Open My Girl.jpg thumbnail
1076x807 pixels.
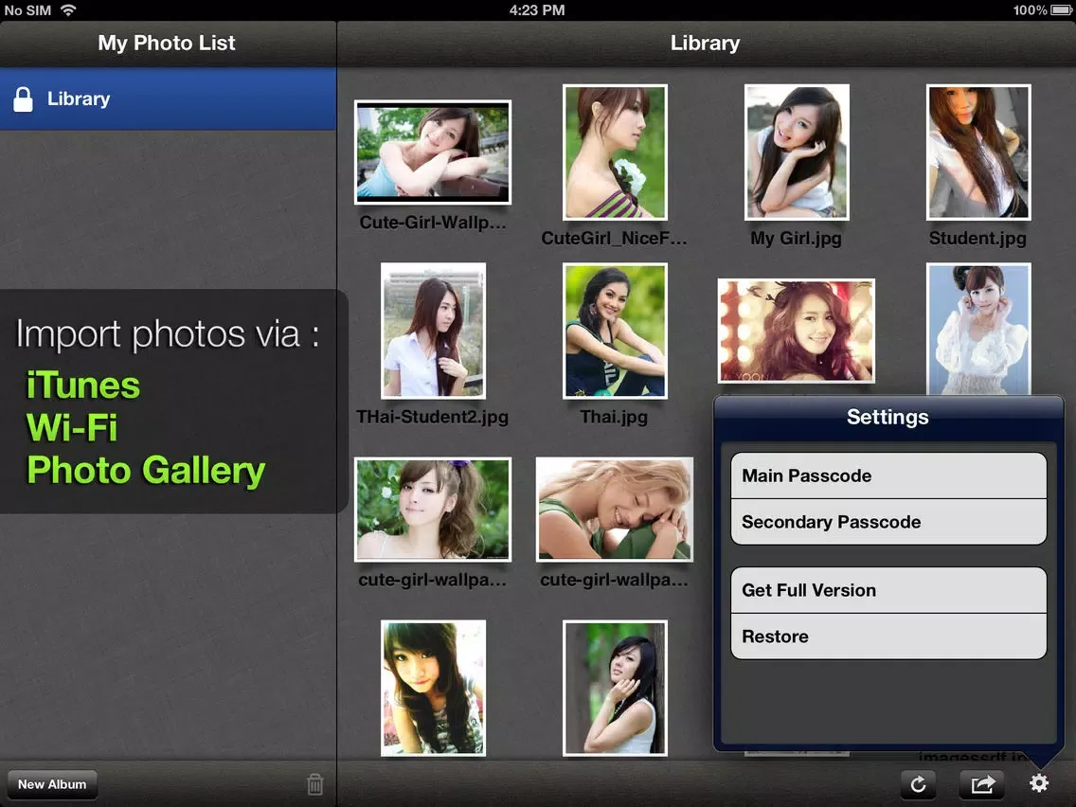(797, 152)
